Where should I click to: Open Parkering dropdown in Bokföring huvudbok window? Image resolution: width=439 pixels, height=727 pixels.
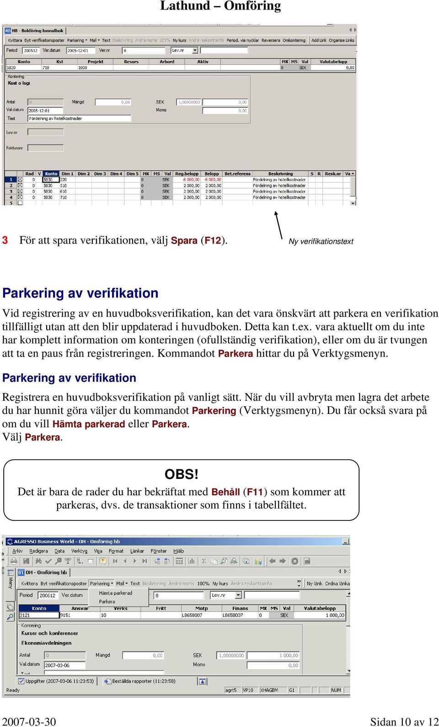click(77, 40)
